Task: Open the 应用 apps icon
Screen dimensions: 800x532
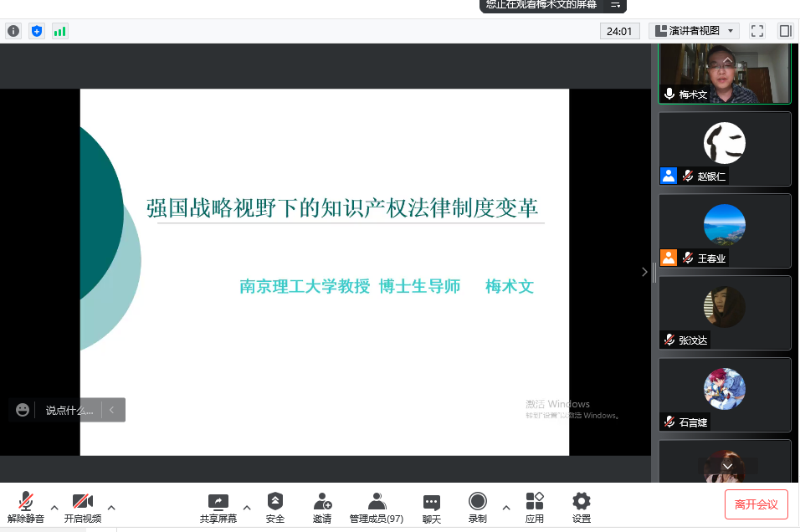Action: point(534,507)
